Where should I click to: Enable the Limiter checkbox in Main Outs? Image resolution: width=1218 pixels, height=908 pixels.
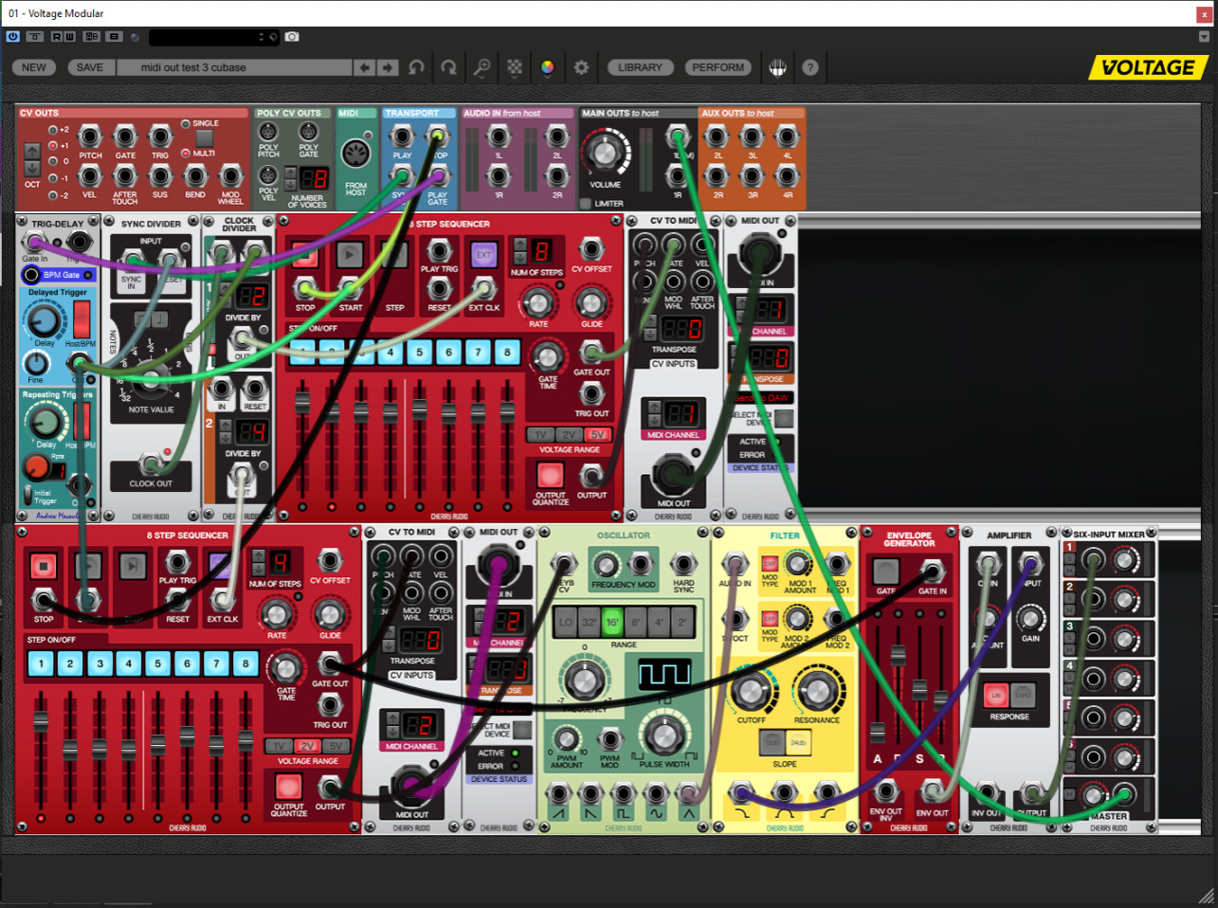[x=586, y=203]
